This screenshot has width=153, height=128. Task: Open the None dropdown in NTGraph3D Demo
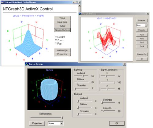146,25
